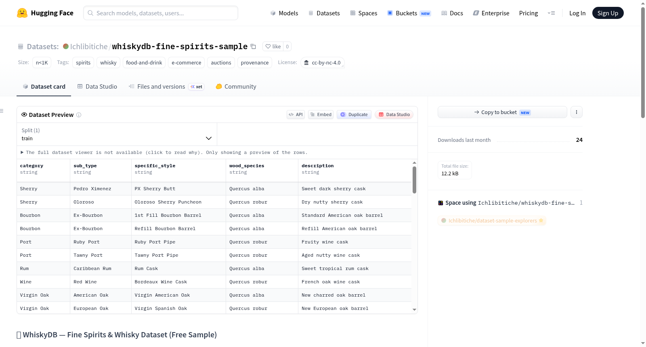
Task: Click the 'Pedro Ximenez' cell
Action: pos(101,189)
